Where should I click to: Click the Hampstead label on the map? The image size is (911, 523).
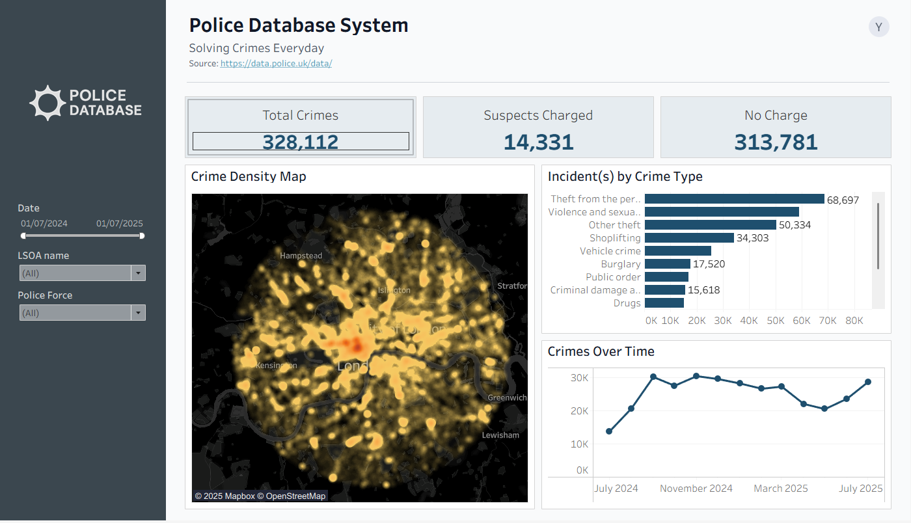point(301,256)
